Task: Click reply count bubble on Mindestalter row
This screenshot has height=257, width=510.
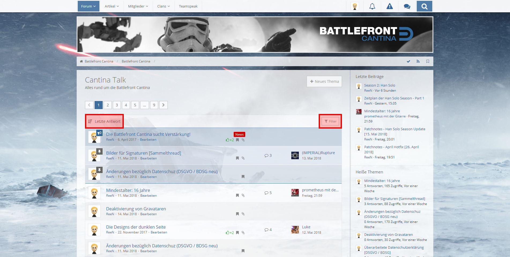Action: click(268, 193)
